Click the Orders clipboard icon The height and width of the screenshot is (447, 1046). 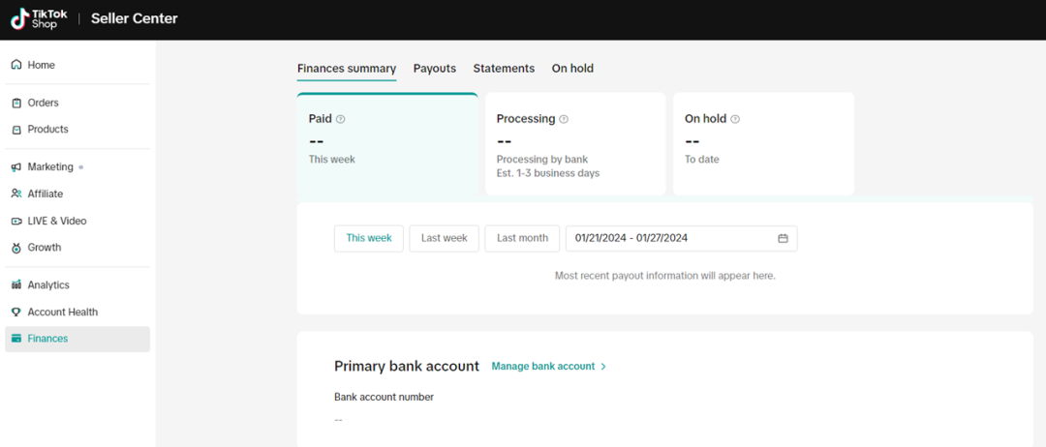16,103
